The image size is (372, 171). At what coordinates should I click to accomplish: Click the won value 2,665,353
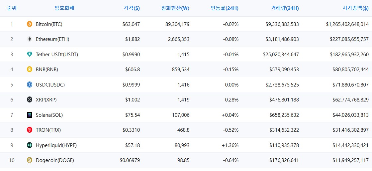[179, 40]
